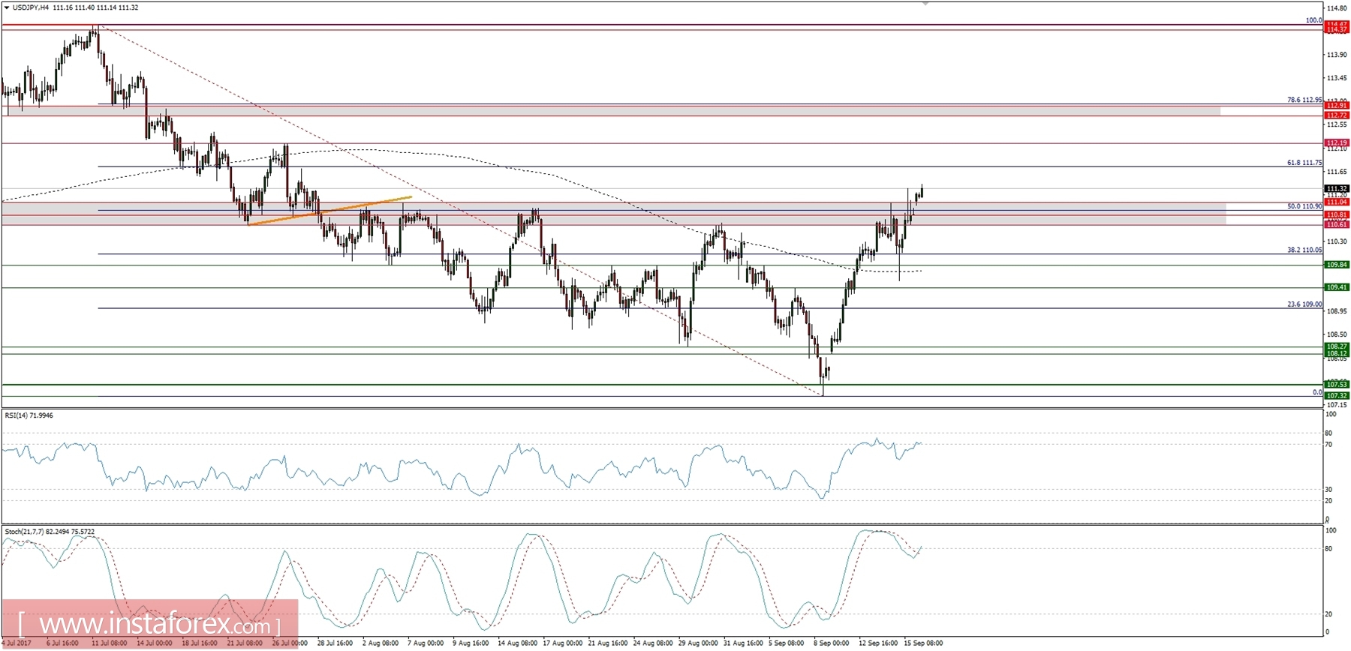Select the 112.91 red price label
Image resolution: width=1351 pixels, height=651 pixels.
(x=1337, y=106)
